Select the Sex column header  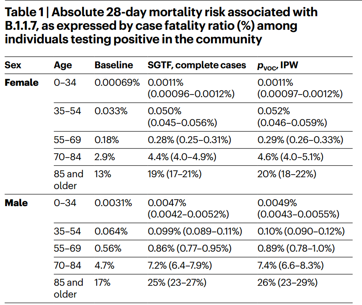point(13,65)
